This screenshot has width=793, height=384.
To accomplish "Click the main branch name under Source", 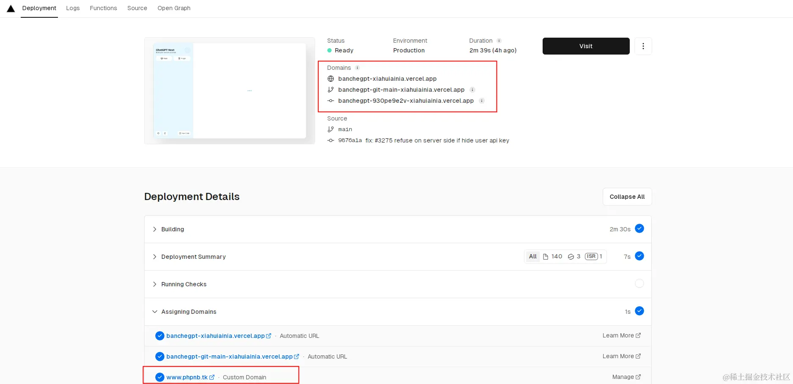I will [x=345, y=129].
